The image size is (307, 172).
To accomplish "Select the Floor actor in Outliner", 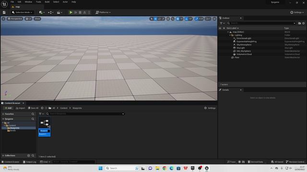I will coord(237,57).
